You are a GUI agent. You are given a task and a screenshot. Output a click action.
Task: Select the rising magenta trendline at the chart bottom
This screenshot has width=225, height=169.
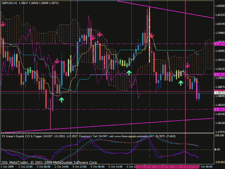coord(108,125)
